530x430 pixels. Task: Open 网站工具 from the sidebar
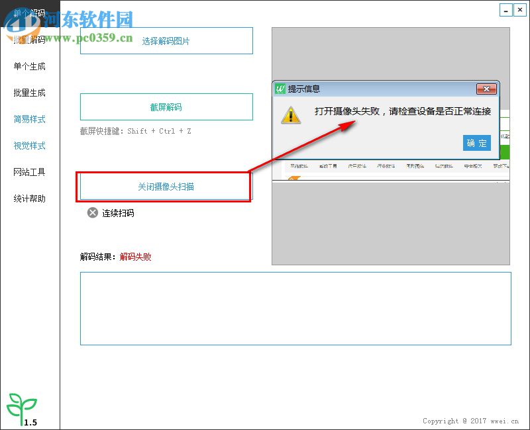(x=28, y=172)
